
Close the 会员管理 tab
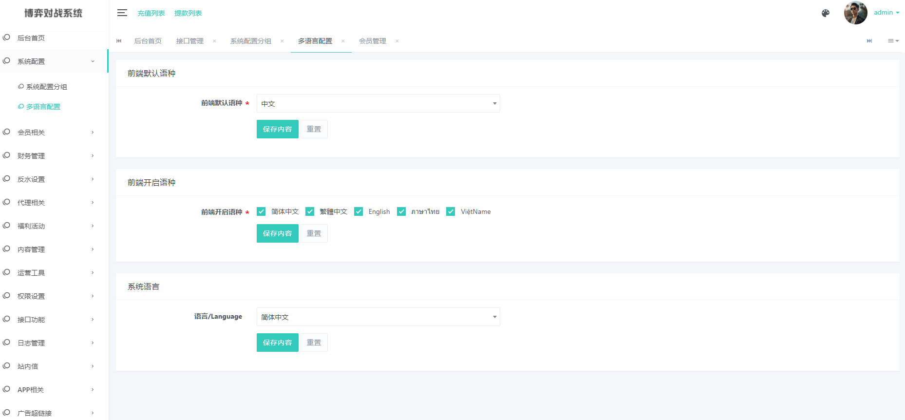(397, 41)
